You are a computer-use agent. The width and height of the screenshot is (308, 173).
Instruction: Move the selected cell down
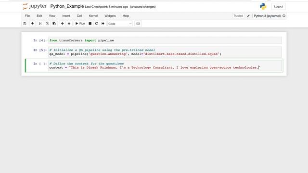[69, 24]
